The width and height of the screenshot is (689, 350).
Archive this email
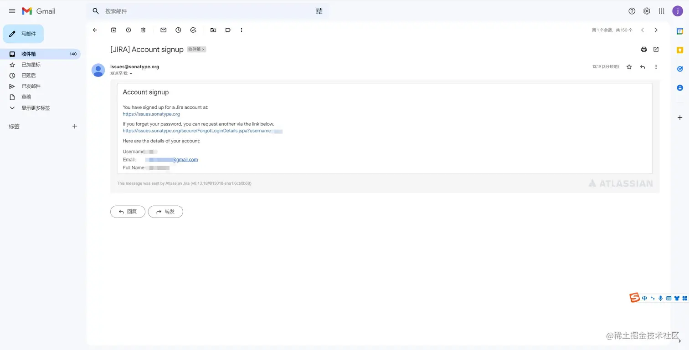[x=114, y=30]
